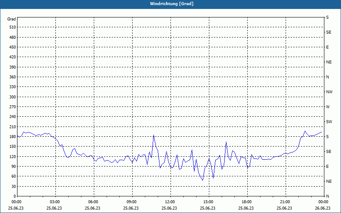Select the SE compass label at the 480 gridline
341x213 pixels.
329,32
